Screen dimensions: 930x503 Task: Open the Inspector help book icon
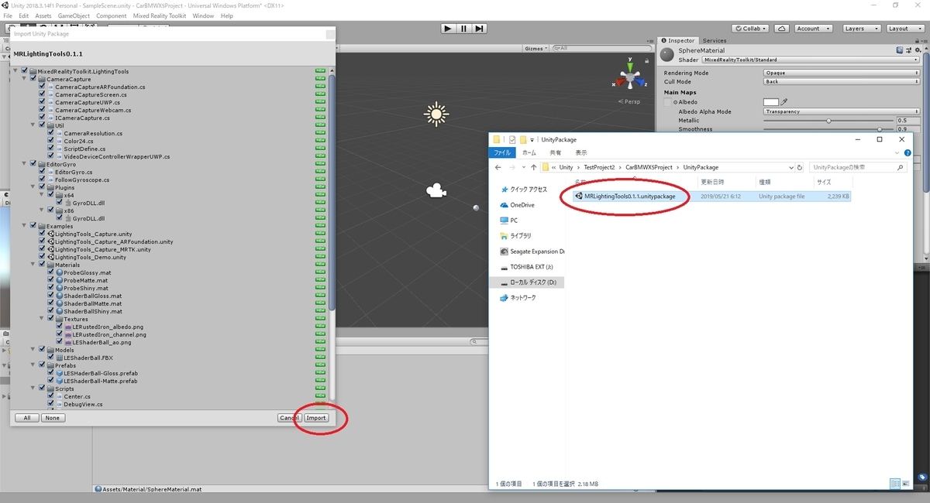pos(900,51)
